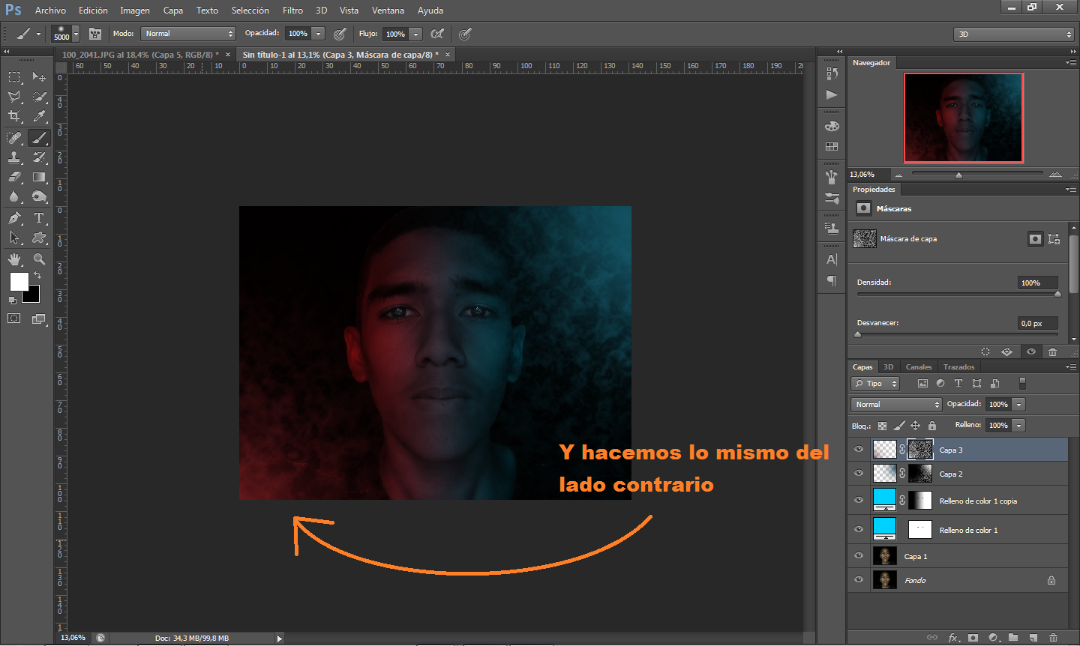Hide the Capa 1 layer

(859, 556)
